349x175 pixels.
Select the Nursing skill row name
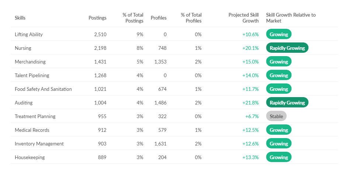coord(23,48)
